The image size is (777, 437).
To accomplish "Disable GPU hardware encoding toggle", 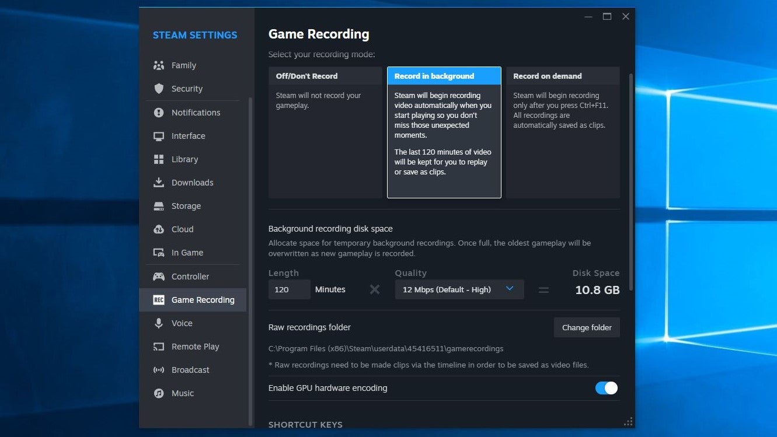I will (606, 388).
